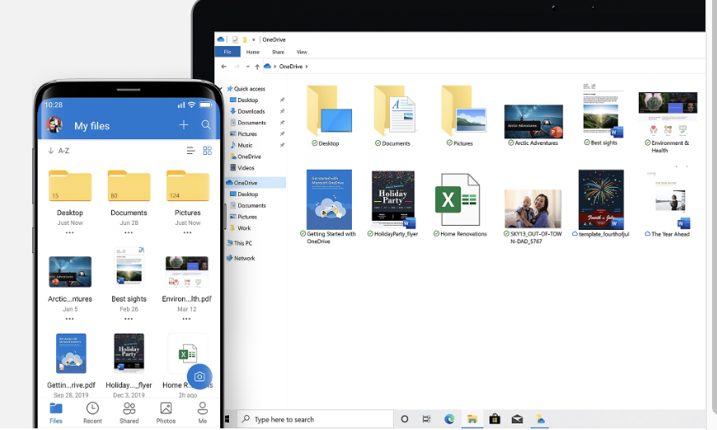Select The Year Ahead document in Explorer
Image resolution: width=717 pixels, height=430 pixels.
pos(668,203)
